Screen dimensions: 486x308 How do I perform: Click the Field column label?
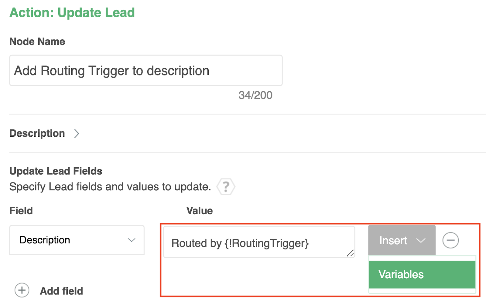(21, 211)
